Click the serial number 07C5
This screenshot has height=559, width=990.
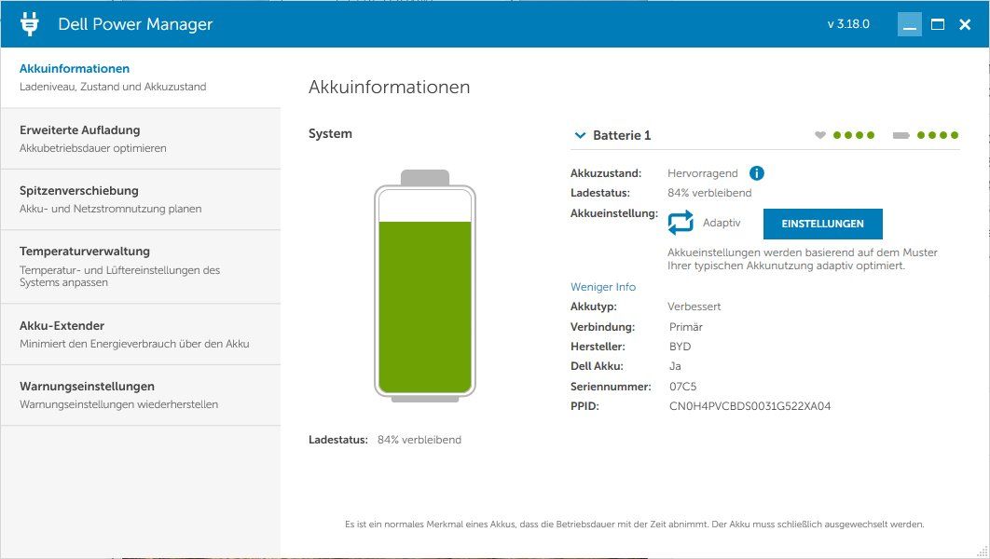tap(682, 386)
